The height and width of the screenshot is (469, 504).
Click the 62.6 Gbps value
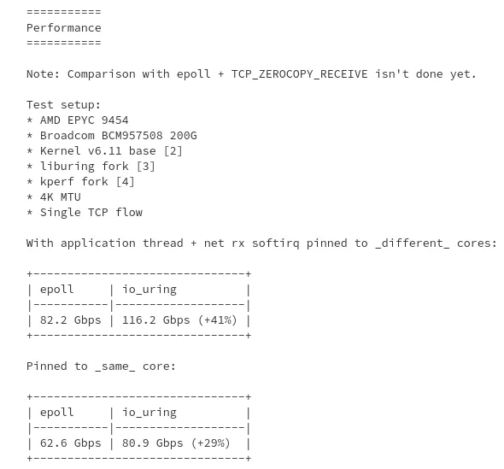pyautogui.click(x=70, y=443)
